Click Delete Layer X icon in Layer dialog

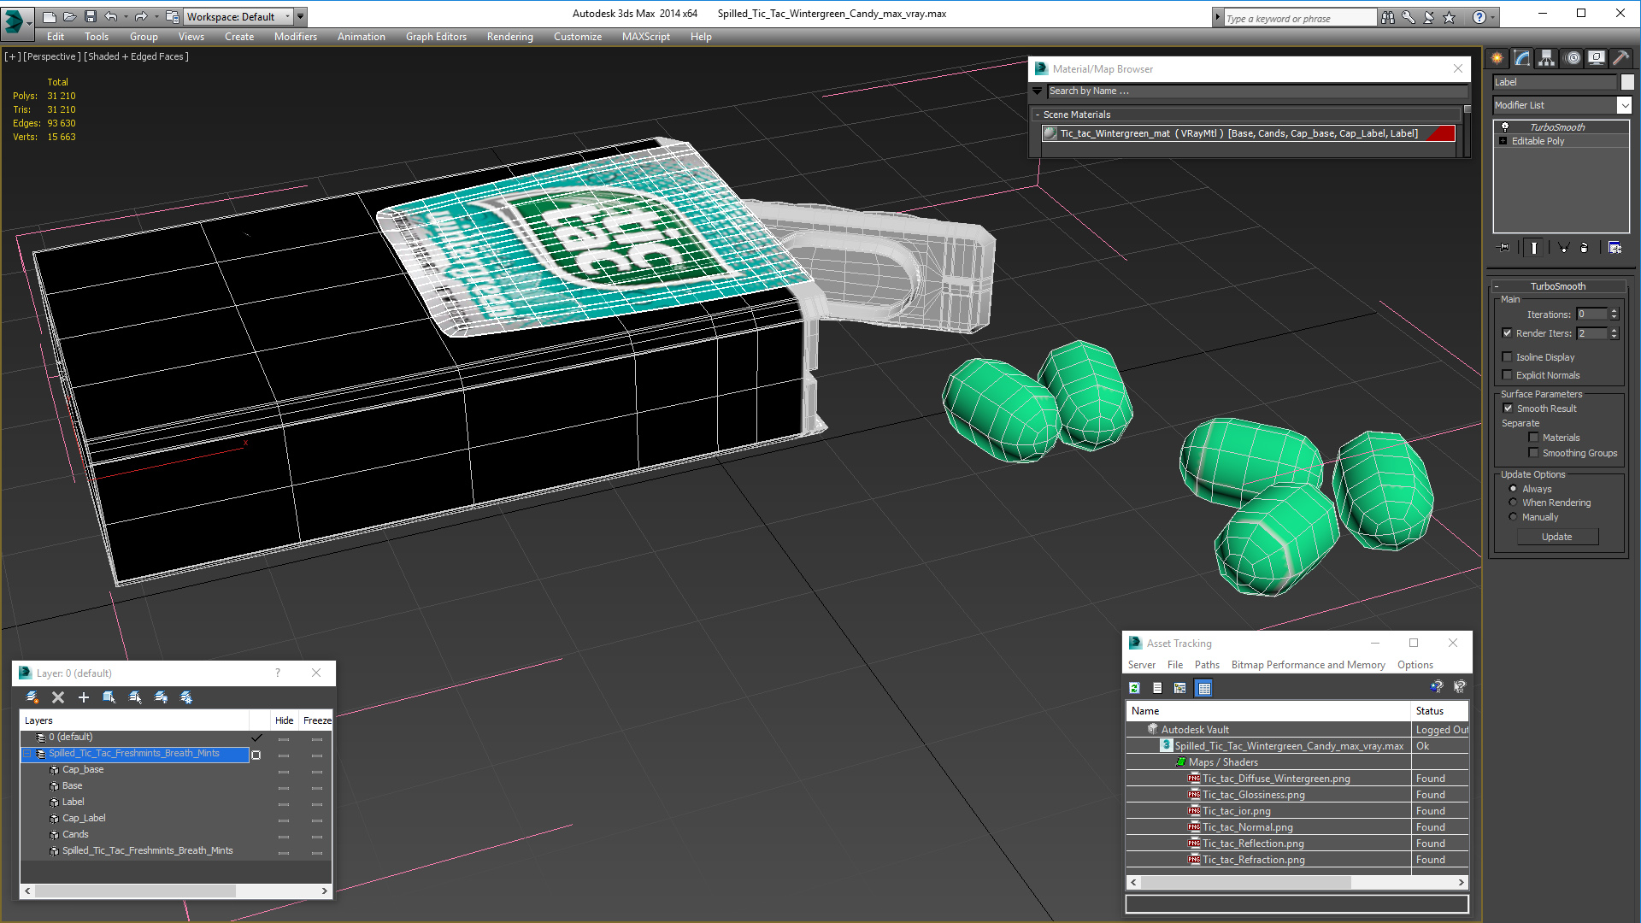pos(58,697)
